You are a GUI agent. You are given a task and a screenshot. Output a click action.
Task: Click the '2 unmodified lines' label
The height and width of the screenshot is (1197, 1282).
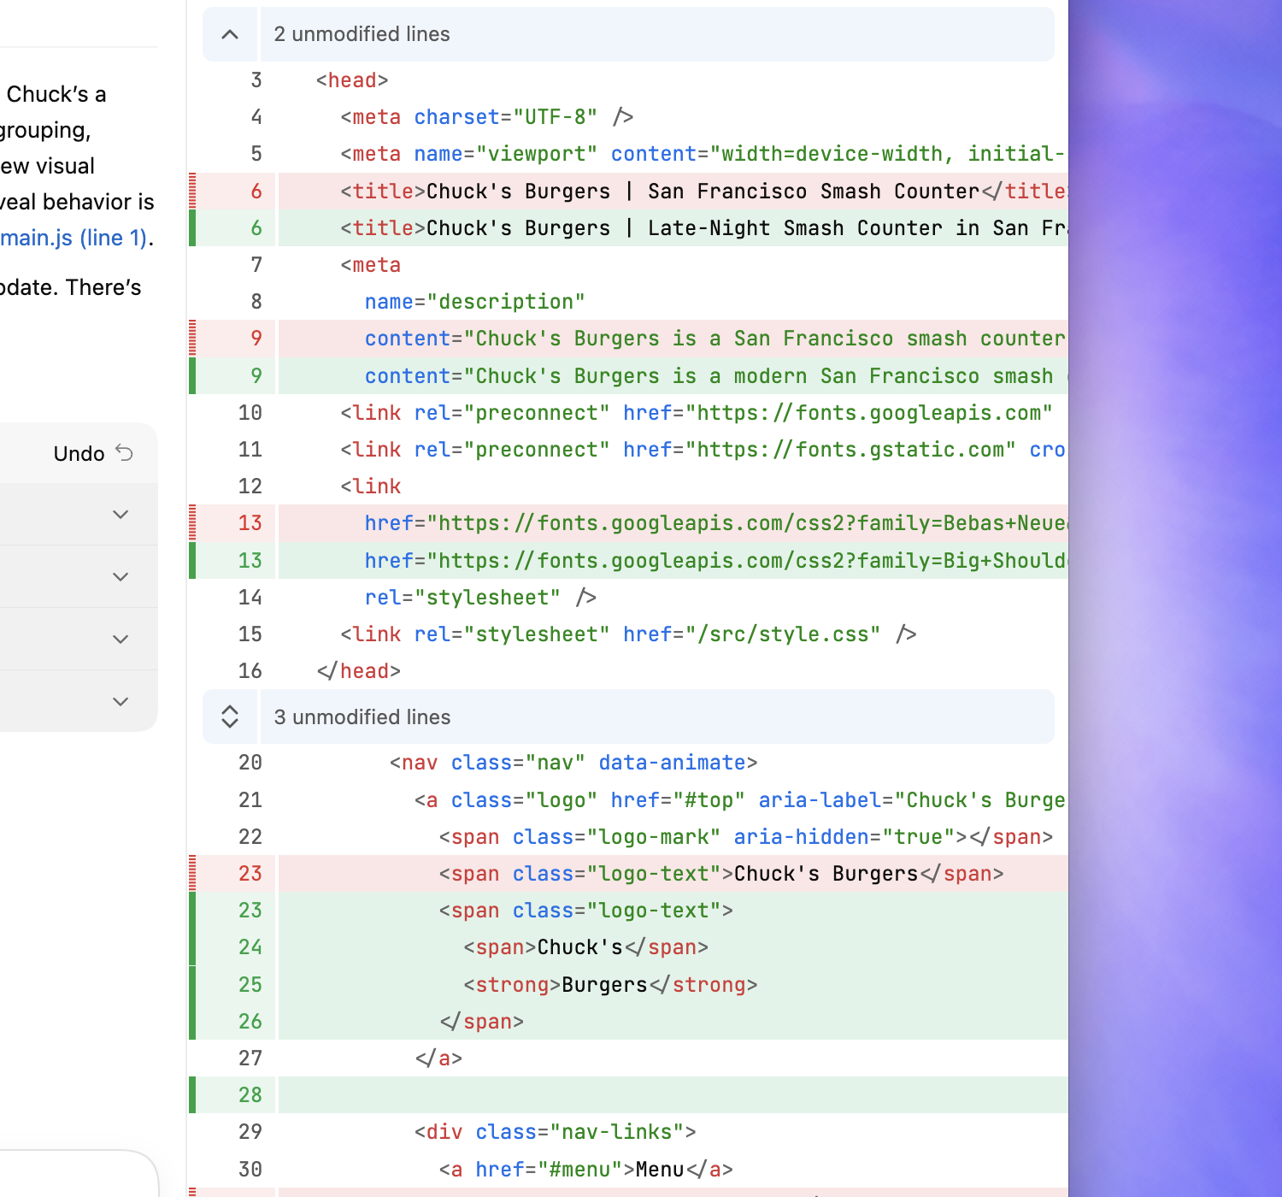(x=362, y=34)
